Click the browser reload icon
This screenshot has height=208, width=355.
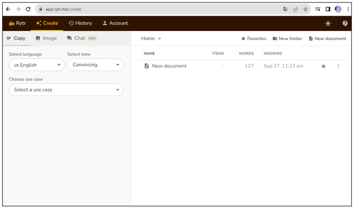coord(28,9)
